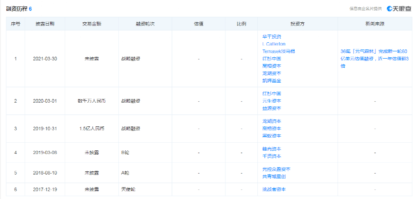Click the 黑蚁资本 investor link
415x199 pixels.
point(272,136)
